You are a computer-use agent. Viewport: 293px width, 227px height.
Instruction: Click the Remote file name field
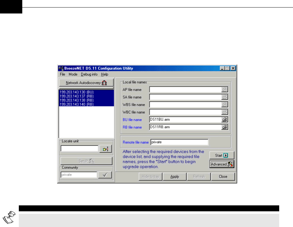point(179,142)
